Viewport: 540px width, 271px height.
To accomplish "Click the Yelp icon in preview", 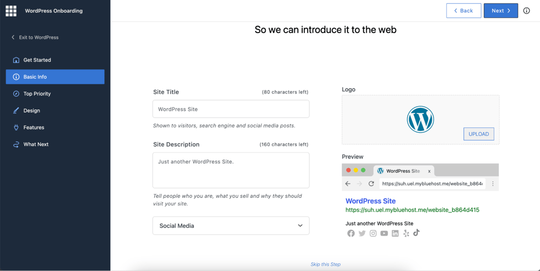I will (406, 234).
